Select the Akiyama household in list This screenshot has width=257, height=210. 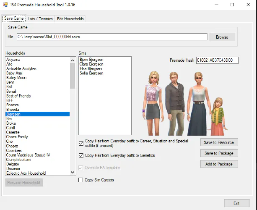click(x=13, y=60)
